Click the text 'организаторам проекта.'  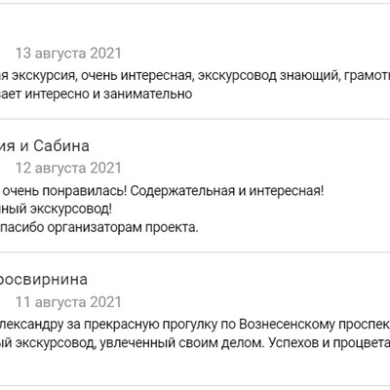(123, 227)
